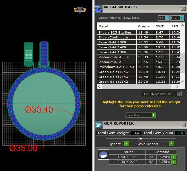Close the Metal Weights panel

[183, 9]
